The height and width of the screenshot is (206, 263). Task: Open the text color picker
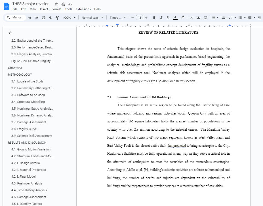click(x=175, y=18)
